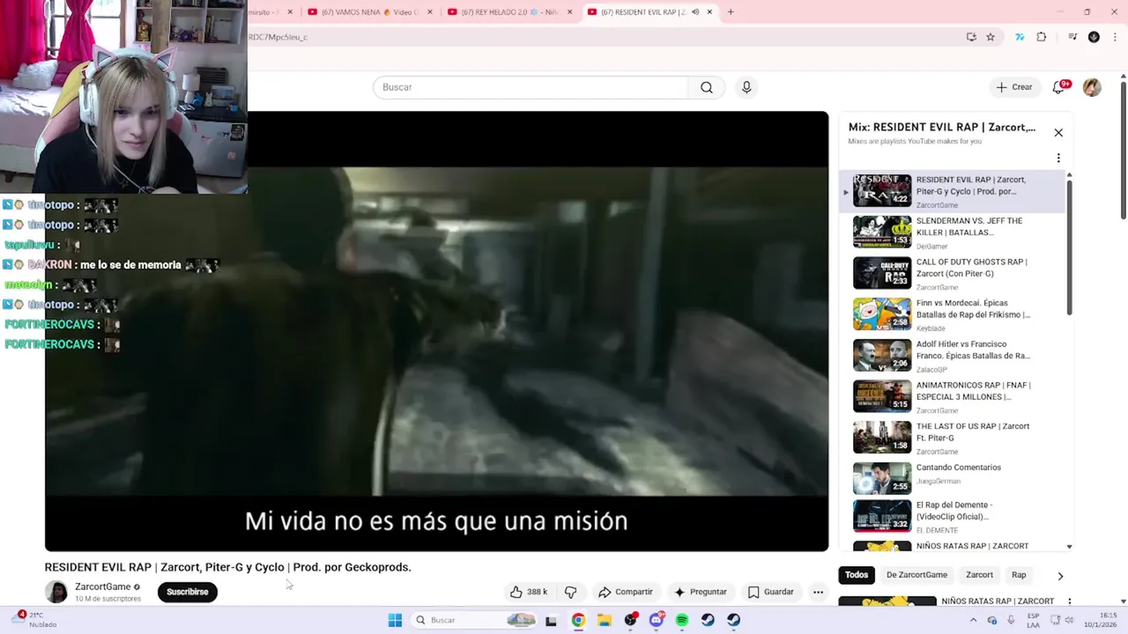Click the Crear button
The width and height of the screenshot is (1128, 634).
[x=1014, y=87]
